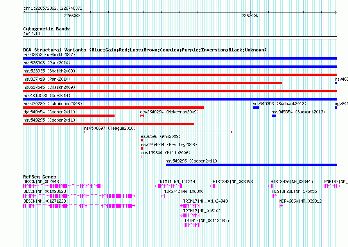Select the MIR4666A arrow glyph
This screenshot has width=348, height=247.
pyautogui.click(x=281, y=206)
